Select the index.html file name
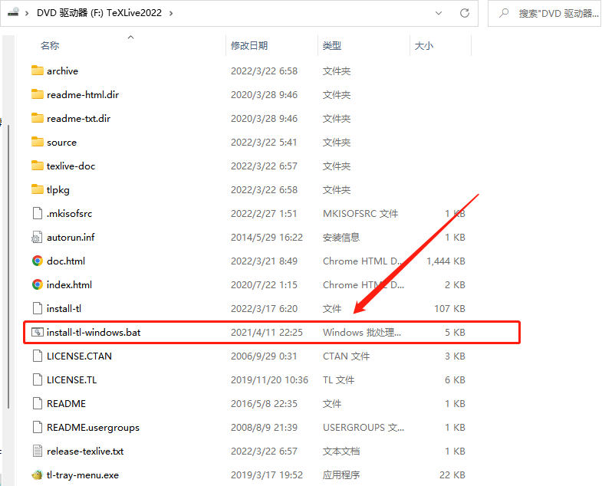This screenshot has height=486, width=602. tap(69, 285)
